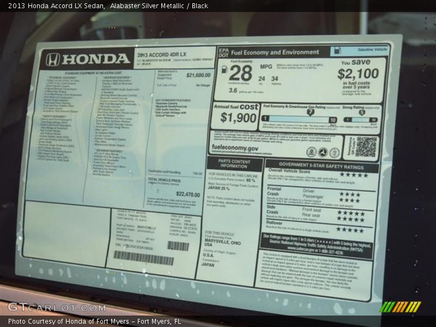Click the GTCARLOT.COM watermark text

57,307
